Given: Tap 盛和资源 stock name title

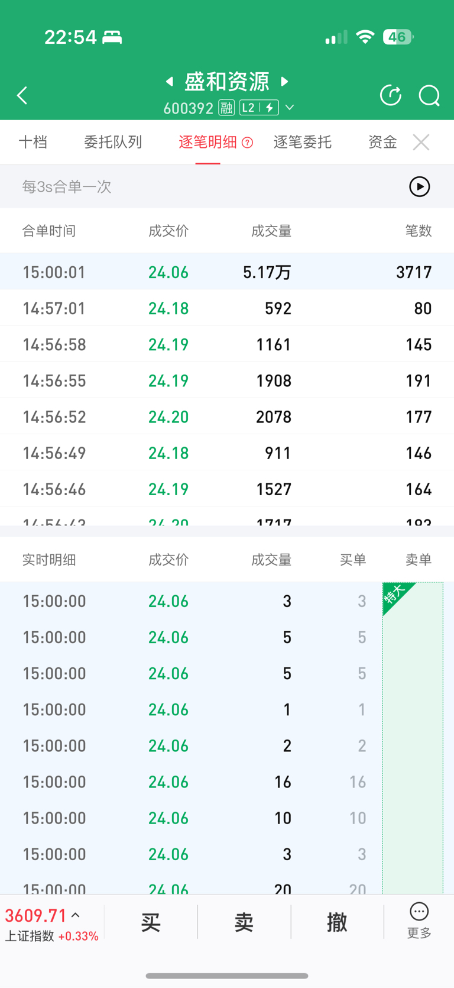Looking at the screenshot, I should 227,81.
